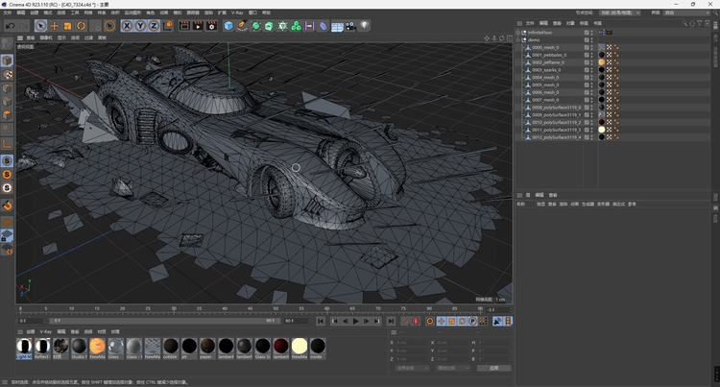Click the viewport maximize icon at top right
This screenshot has height=387, width=720.
click(x=510, y=38)
